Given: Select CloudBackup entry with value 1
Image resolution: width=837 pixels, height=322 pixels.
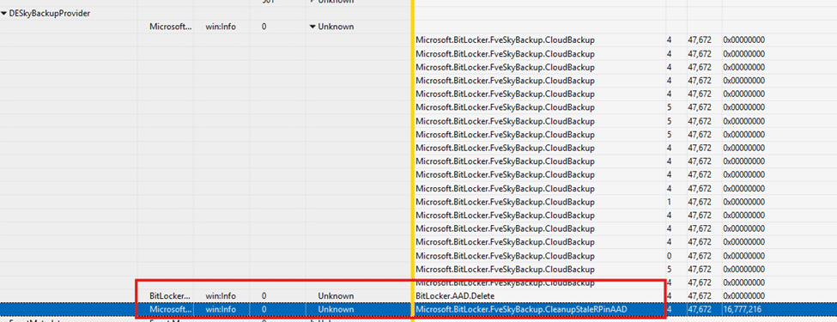Looking at the screenshot, I should (505, 201).
